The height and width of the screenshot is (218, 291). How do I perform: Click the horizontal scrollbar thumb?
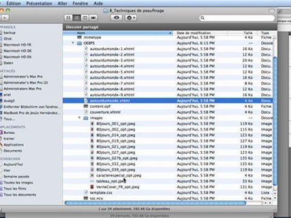click(155, 203)
